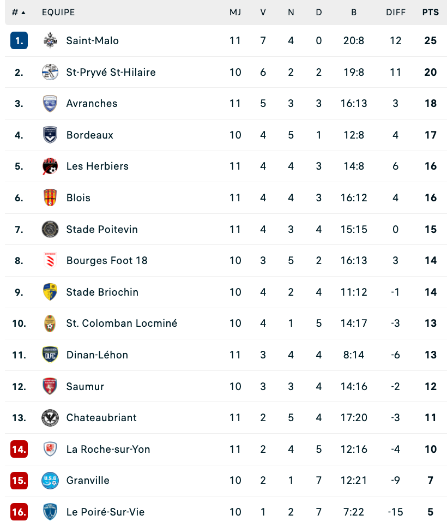Click the Saint-Malo club crest

click(50, 41)
